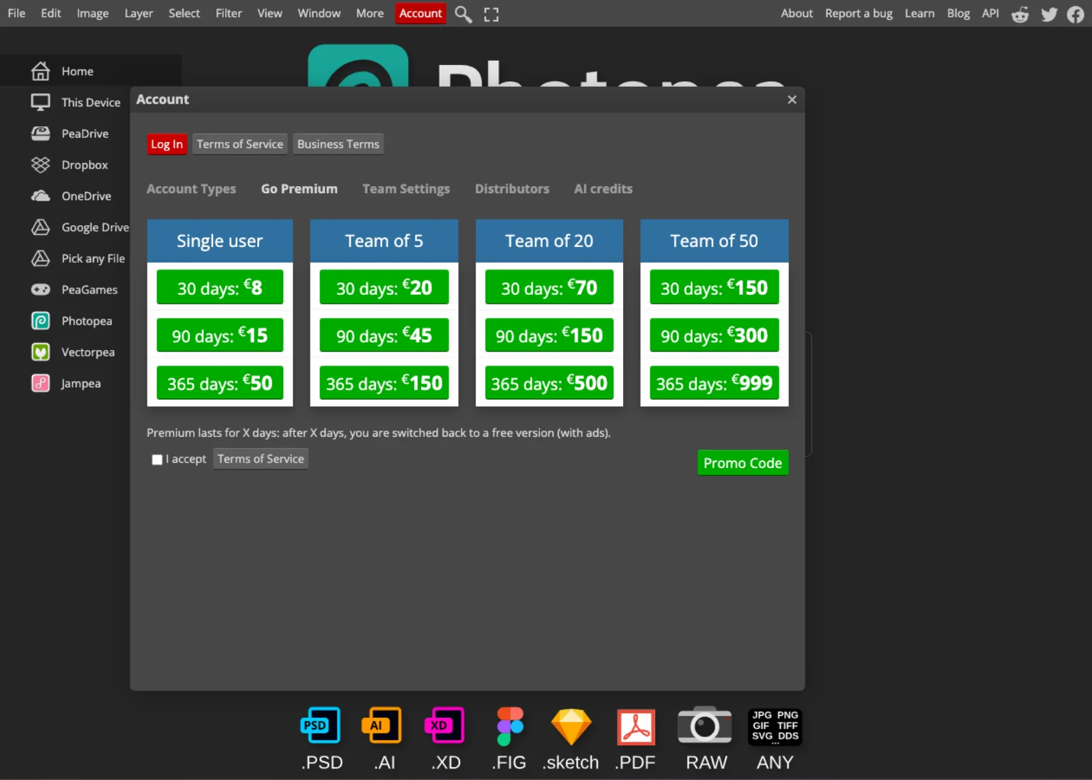Open the Reddit icon link
Image resolution: width=1092 pixels, height=780 pixels.
tap(1020, 14)
